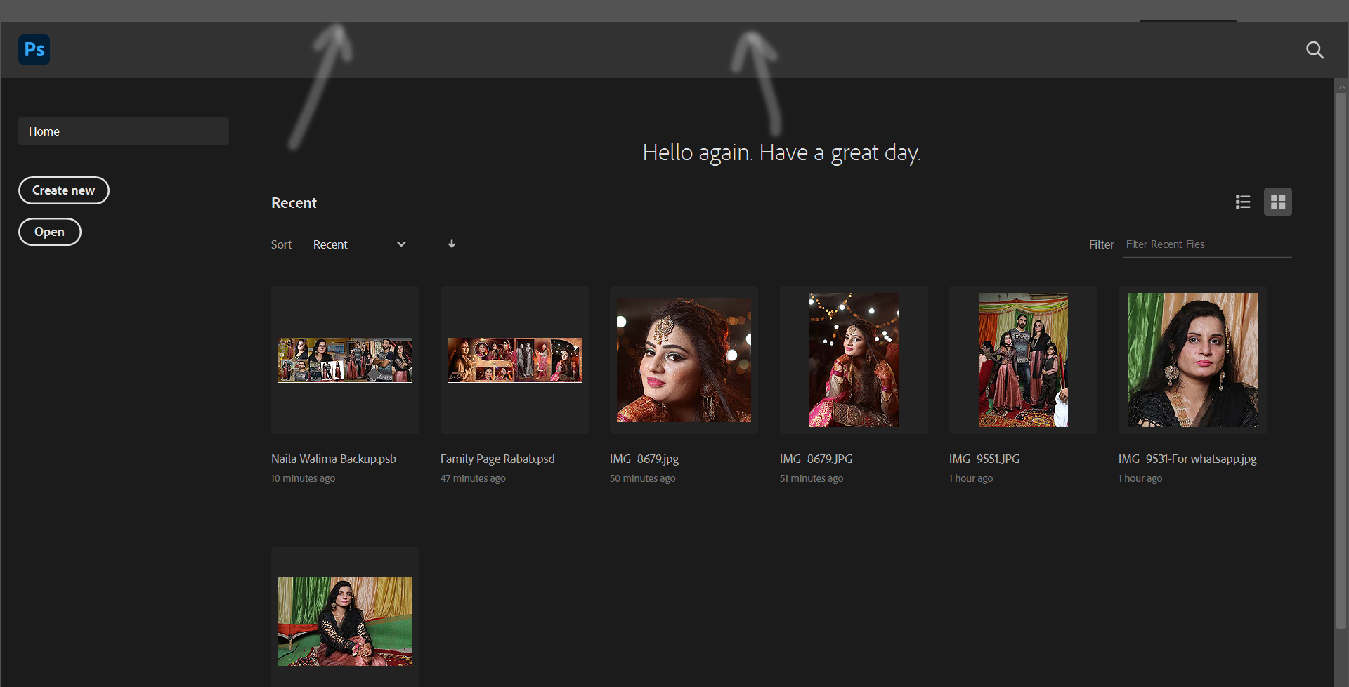This screenshot has height=687, width=1349.
Task: Click the vertical scrollbar on the right
Action: (1341, 360)
